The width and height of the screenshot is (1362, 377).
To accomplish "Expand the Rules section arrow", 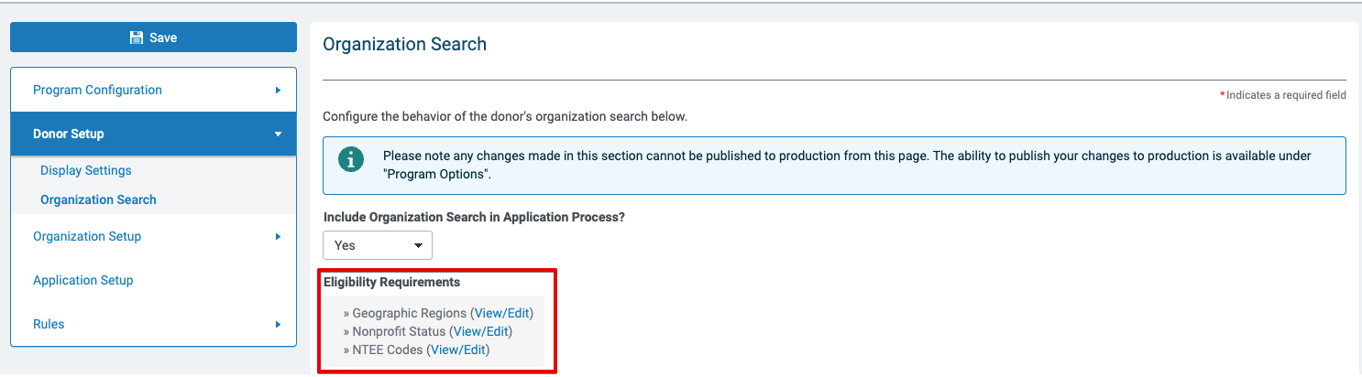I will tap(278, 324).
